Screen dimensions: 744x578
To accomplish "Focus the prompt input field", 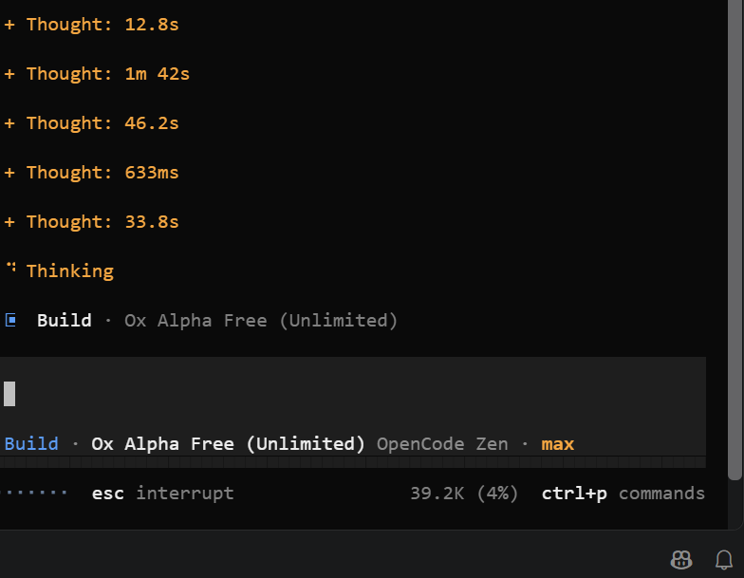I will pyautogui.click(x=353, y=394).
